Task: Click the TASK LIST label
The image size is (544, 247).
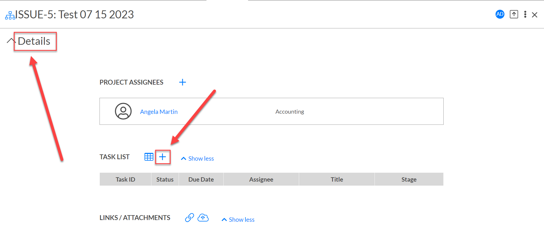Action: point(114,157)
